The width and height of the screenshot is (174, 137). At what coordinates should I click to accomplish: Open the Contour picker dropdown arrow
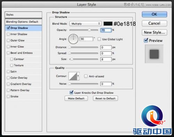point(78,76)
